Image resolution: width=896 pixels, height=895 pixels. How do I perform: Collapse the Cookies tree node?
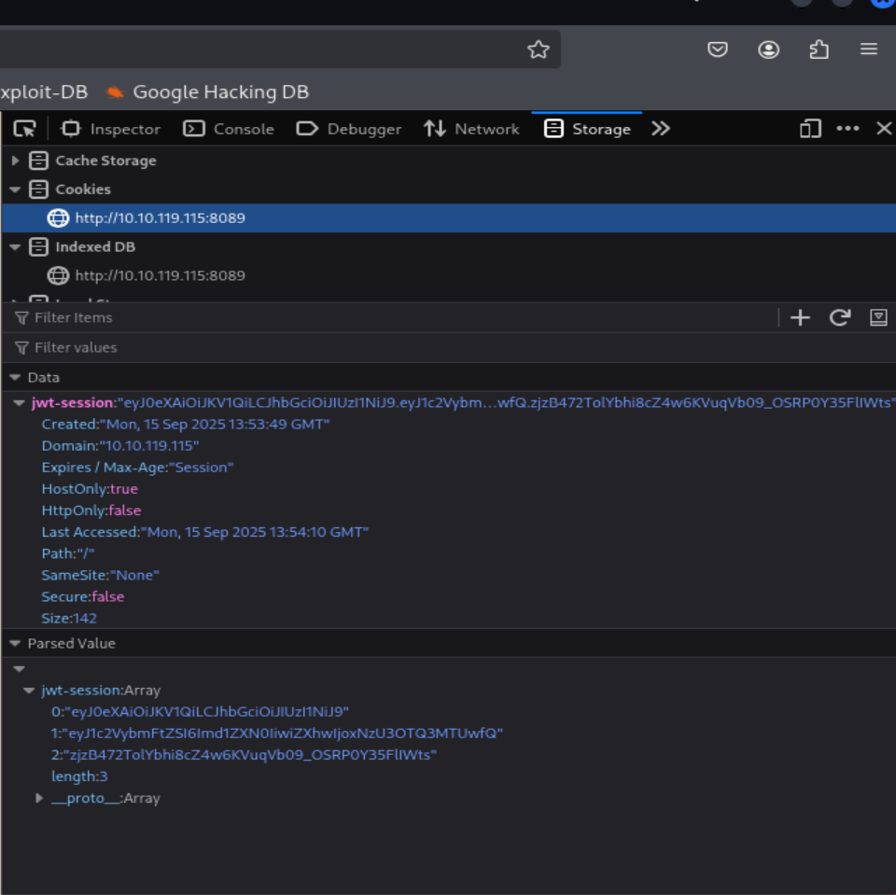tap(15, 189)
